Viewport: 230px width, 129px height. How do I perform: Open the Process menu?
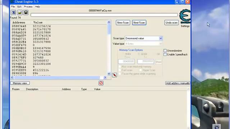28,6
